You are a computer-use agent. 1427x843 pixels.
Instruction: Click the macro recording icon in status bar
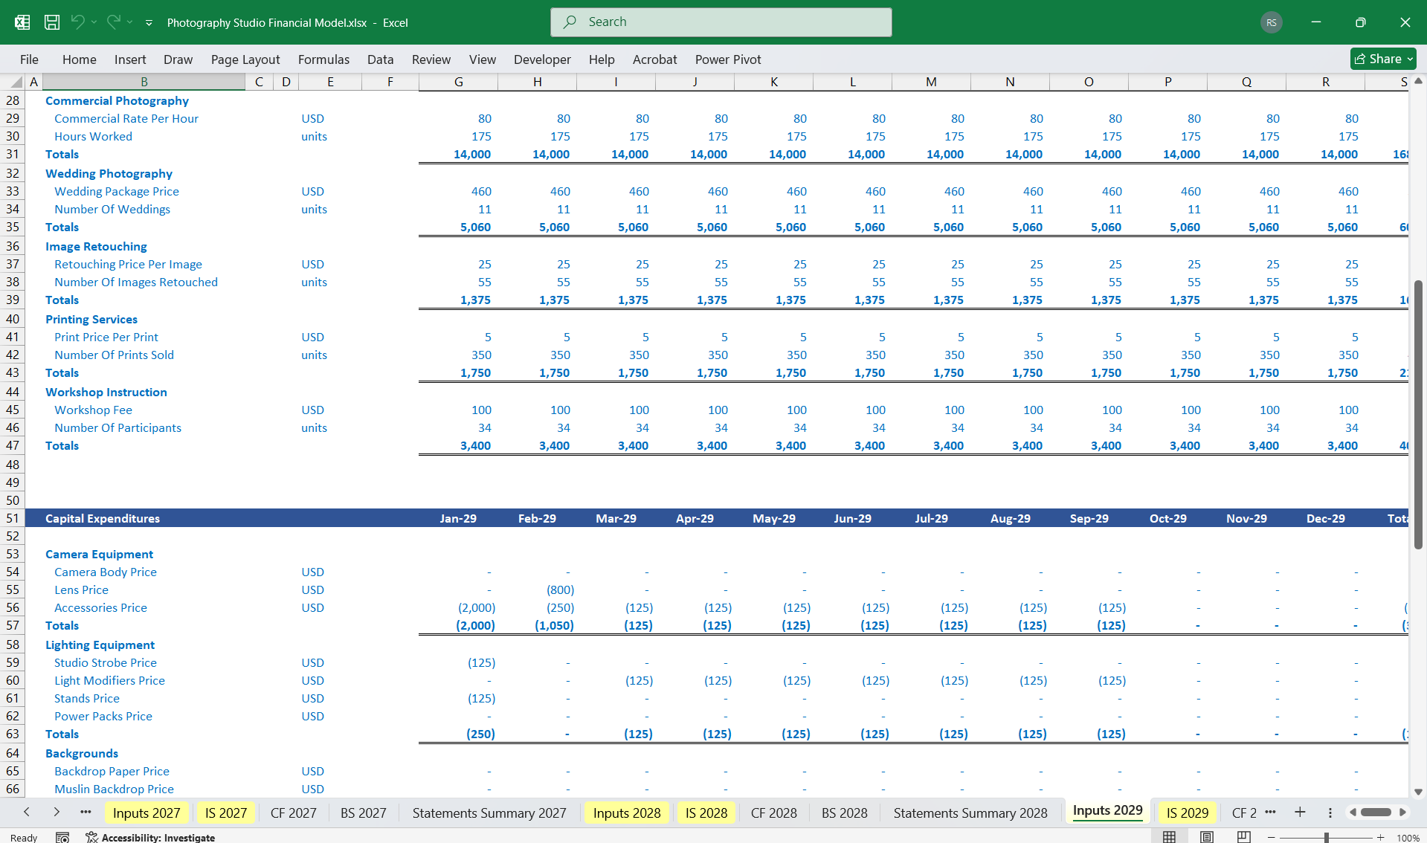click(62, 837)
